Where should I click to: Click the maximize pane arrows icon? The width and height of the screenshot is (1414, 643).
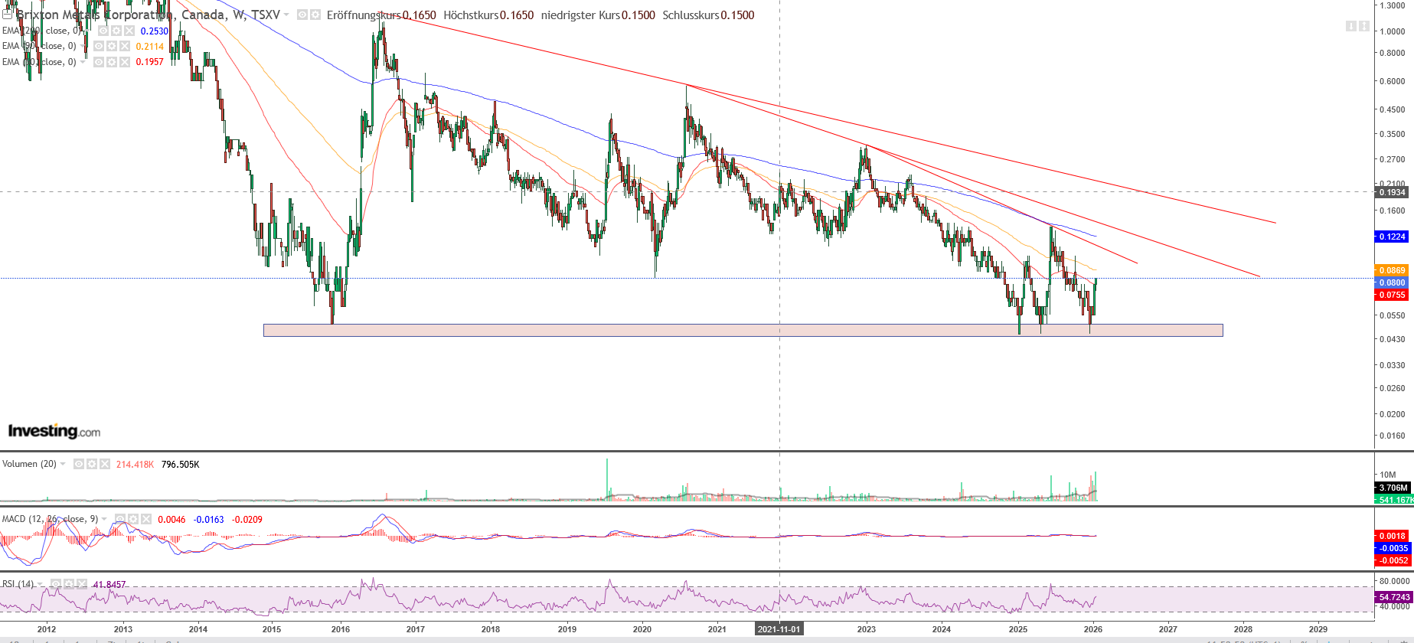click(x=1363, y=26)
